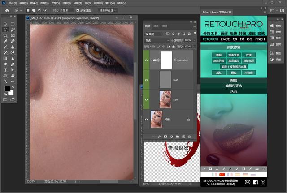Select the Polygonal Lasso tool in toolbox
287x193 pixels.
tap(5, 30)
